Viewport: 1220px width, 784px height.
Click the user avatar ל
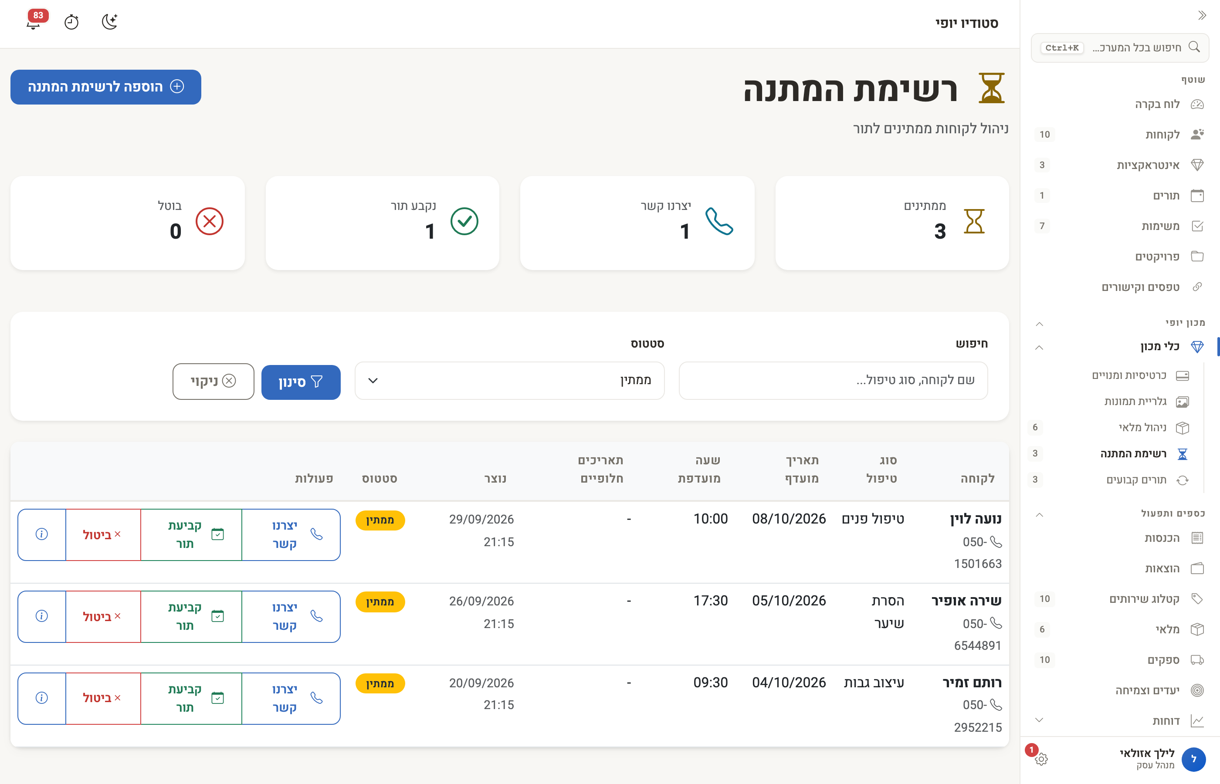click(x=1193, y=759)
